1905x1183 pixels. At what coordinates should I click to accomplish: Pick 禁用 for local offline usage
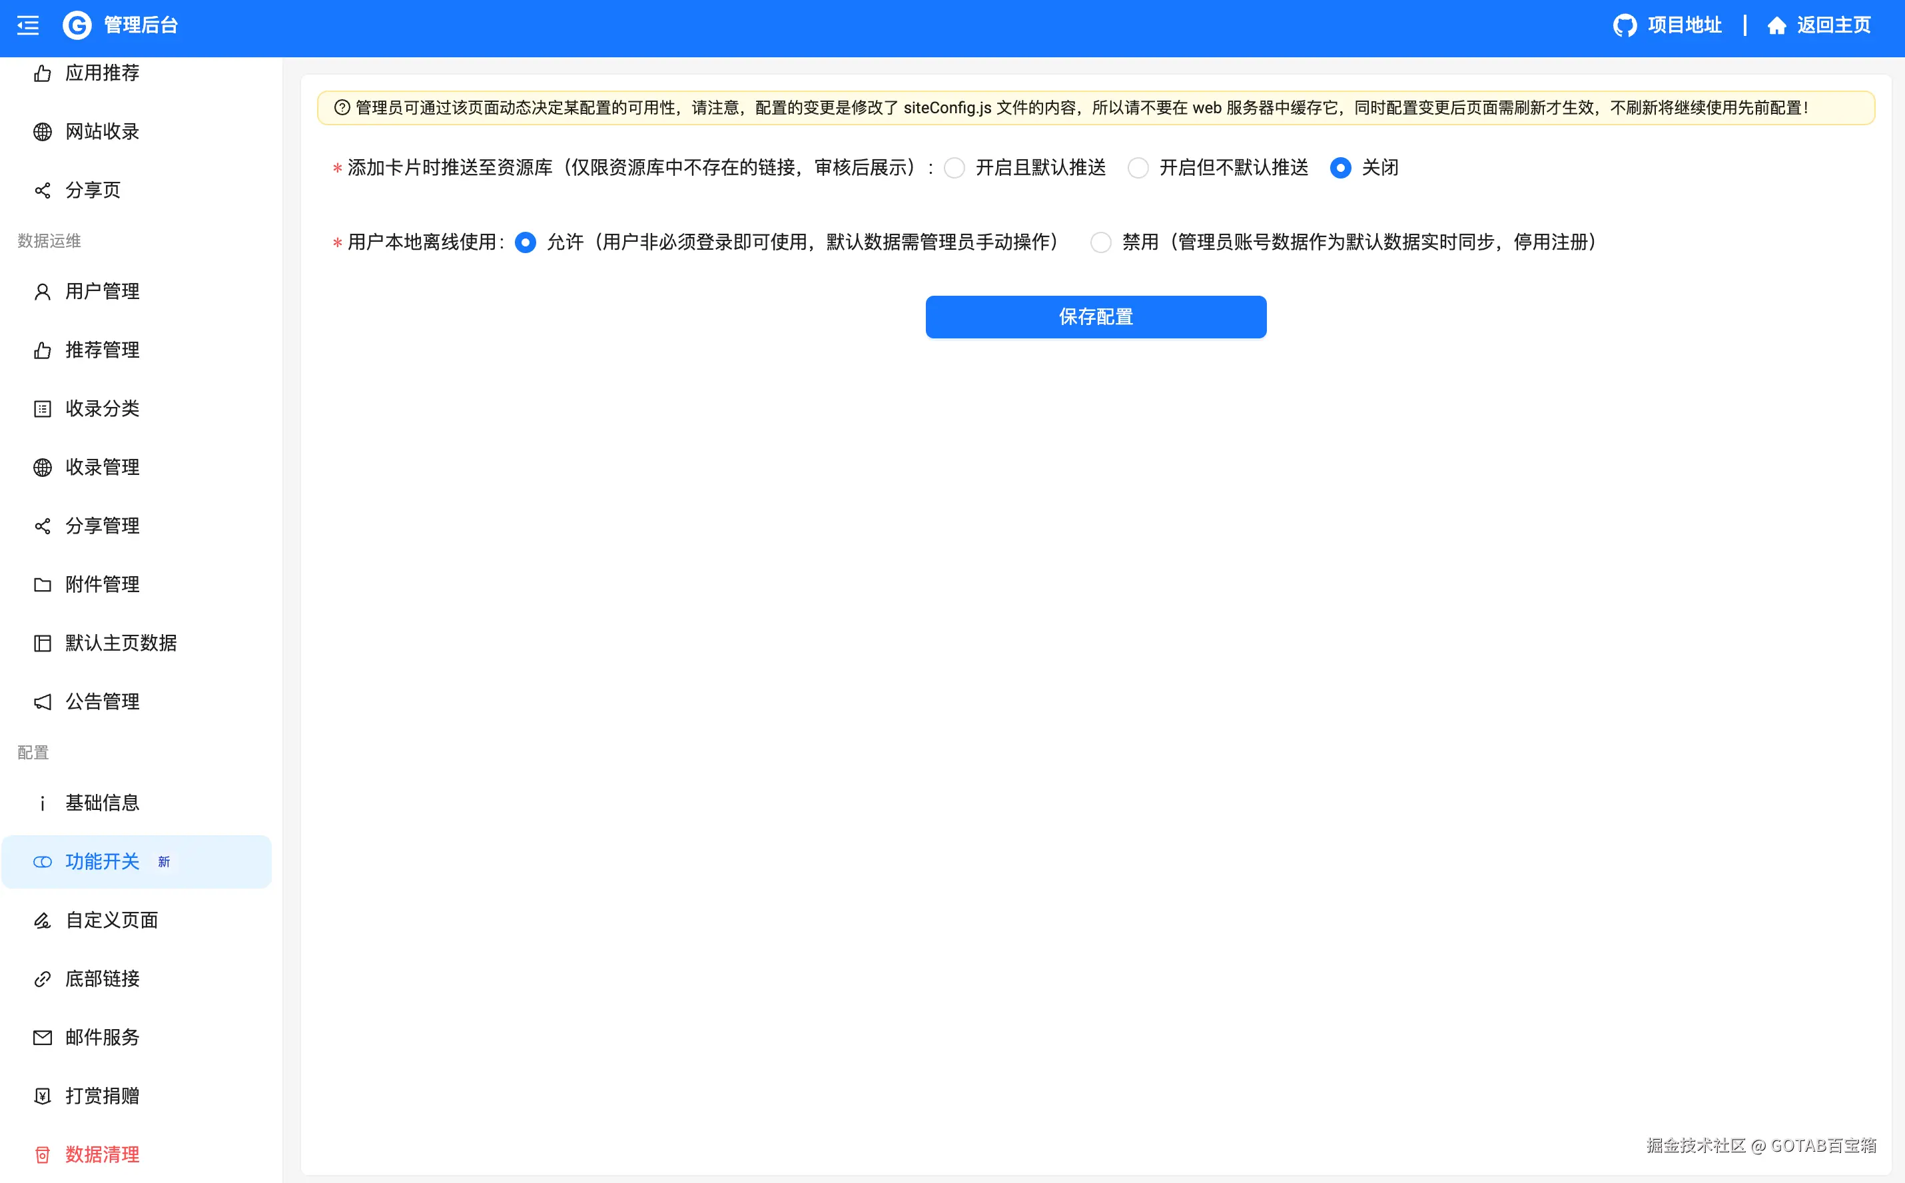[1101, 242]
